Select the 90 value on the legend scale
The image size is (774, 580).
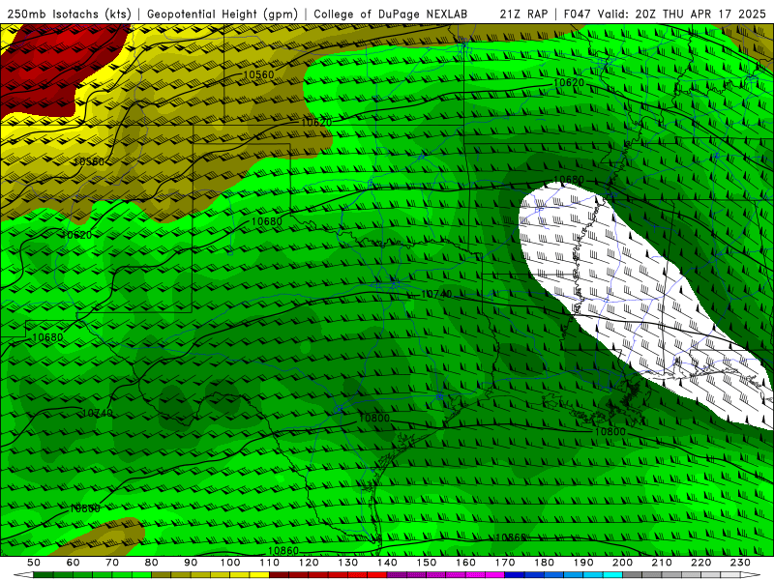191,563
